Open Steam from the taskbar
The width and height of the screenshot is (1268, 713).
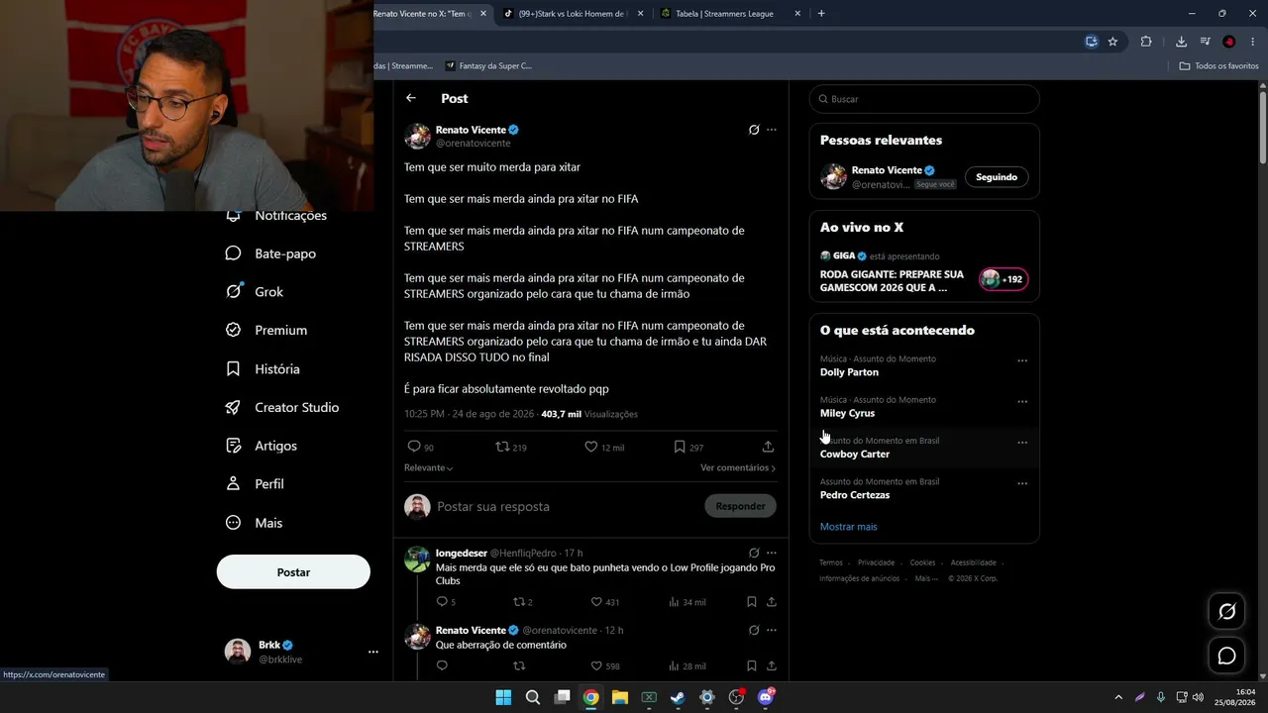pyautogui.click(x=678, y=697)
